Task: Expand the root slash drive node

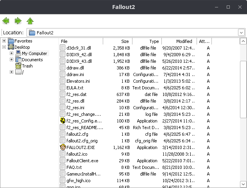Action: click(x=12, y=72)
